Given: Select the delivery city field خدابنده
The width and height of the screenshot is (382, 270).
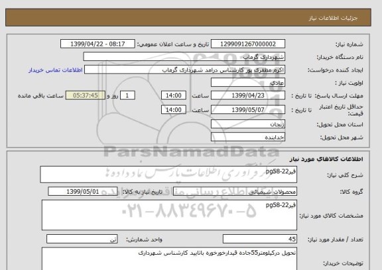Looking at the screenshot, I should pos(248,137).
